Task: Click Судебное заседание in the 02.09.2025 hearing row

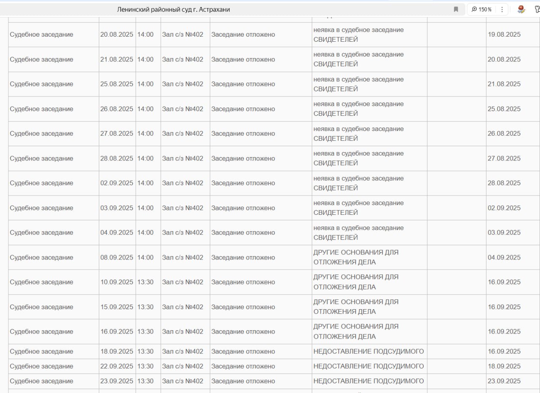Action: (41, 183)
